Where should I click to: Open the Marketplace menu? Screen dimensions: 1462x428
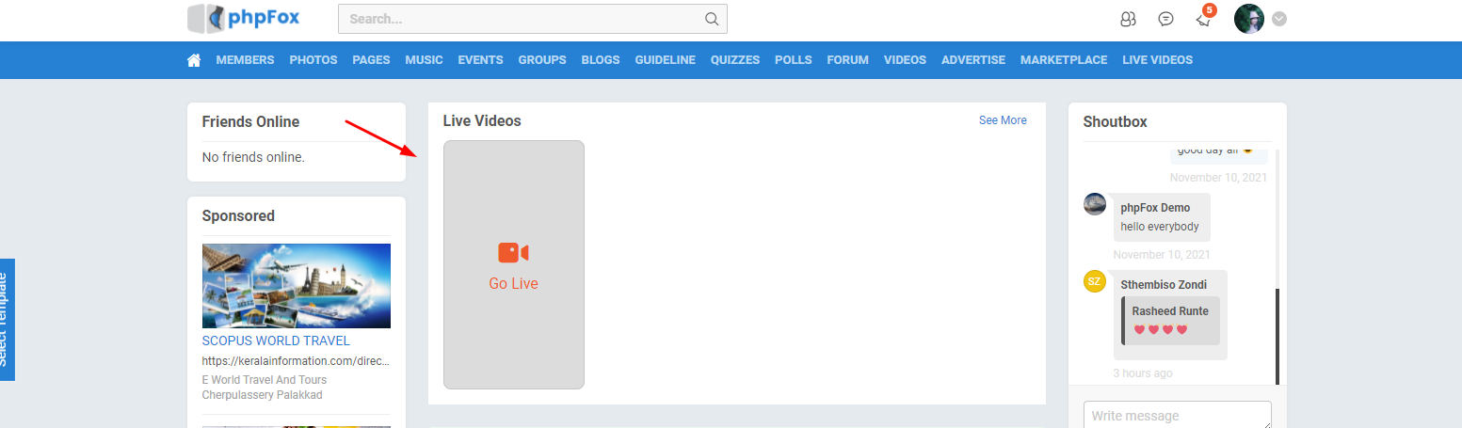tap(1064, 60)
